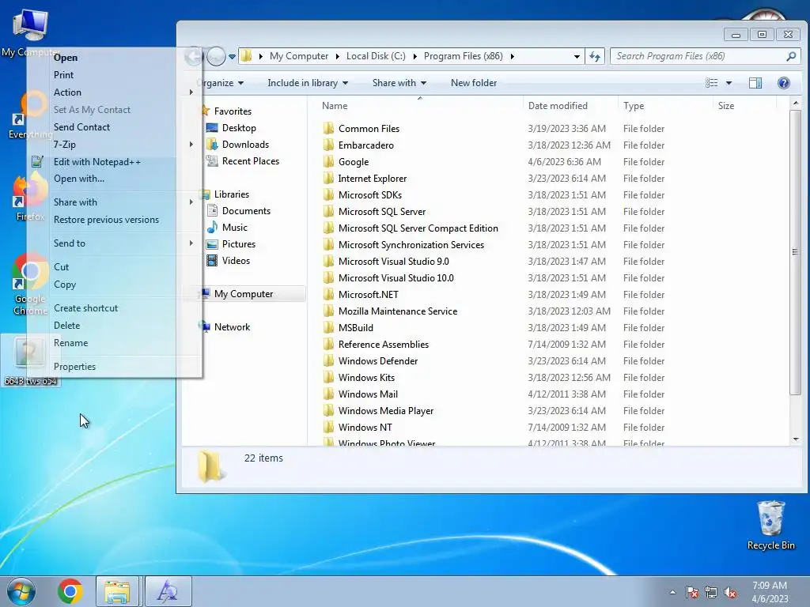
Task: Open the recent pages dropdown arrow
Action: point(232,57)
